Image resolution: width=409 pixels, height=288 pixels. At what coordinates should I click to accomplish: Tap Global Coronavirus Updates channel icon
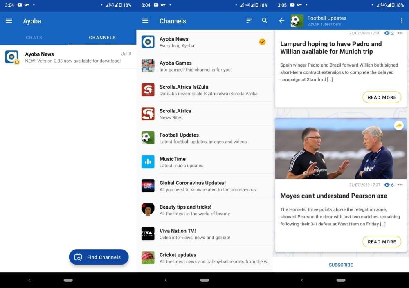148,186
